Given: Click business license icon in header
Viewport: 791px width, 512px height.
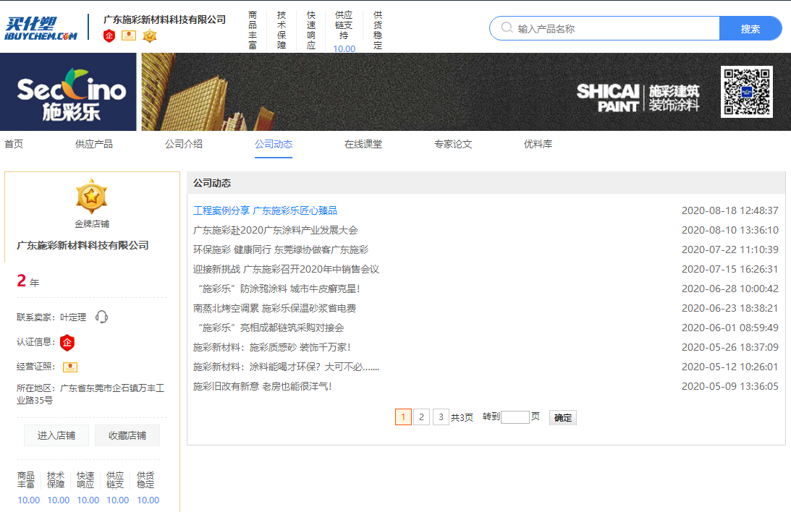Looking at the screenshot, I should 129,35.
